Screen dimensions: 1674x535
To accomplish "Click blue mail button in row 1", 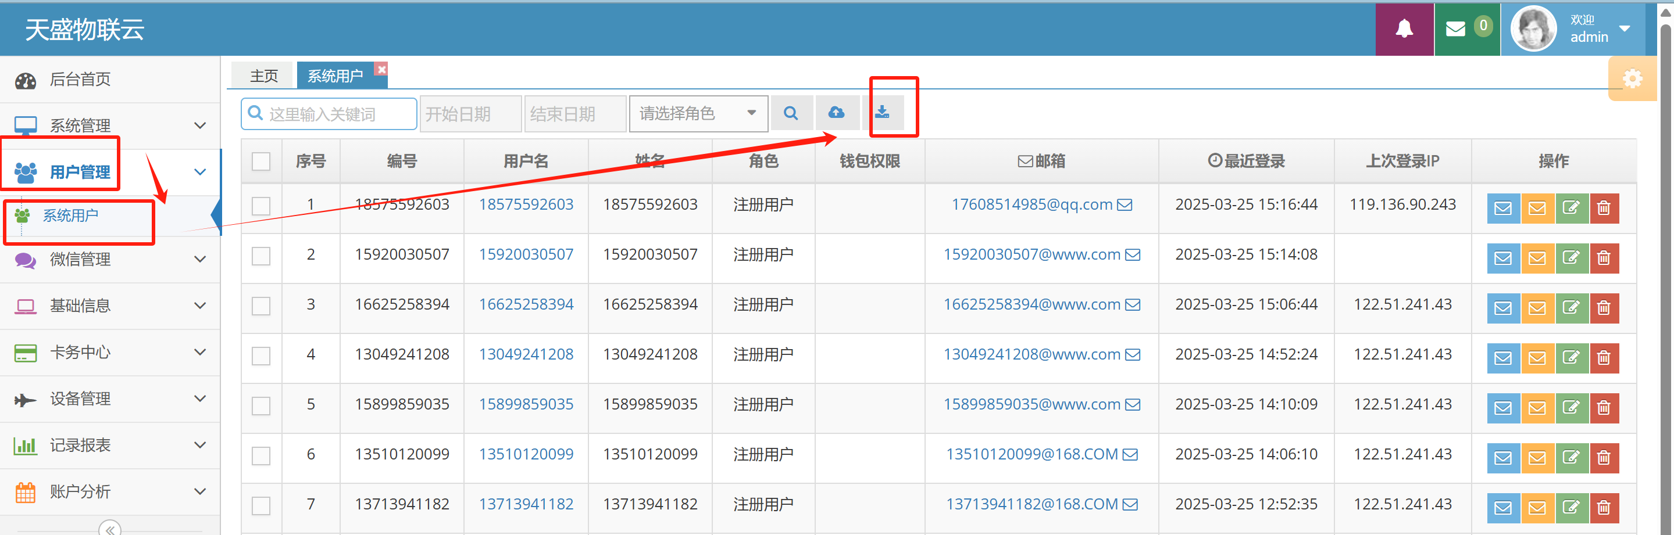I will pyautogui.click(x=1503, y=209).
